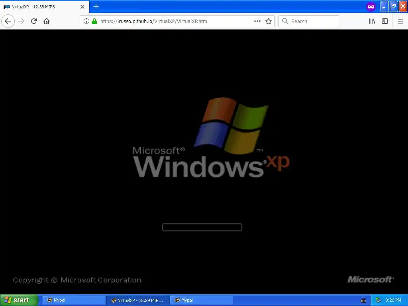The image size is (408, 306).
Task: Click the URL in the address bar
Action: (153, 22)
